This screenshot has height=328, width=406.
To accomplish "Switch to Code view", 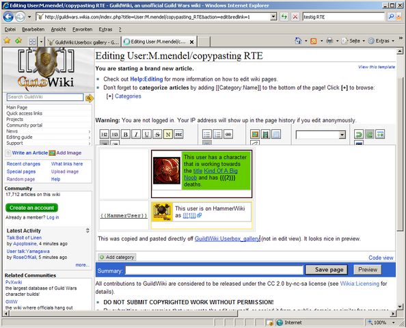I will pyautogui.click(x=381, y=258).
